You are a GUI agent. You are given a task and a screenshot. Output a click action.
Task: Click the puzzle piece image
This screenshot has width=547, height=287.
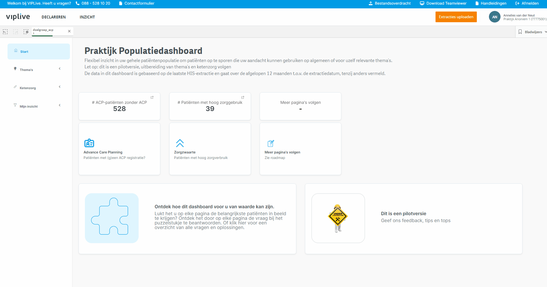pyautogui.click(x=112, y=218)
